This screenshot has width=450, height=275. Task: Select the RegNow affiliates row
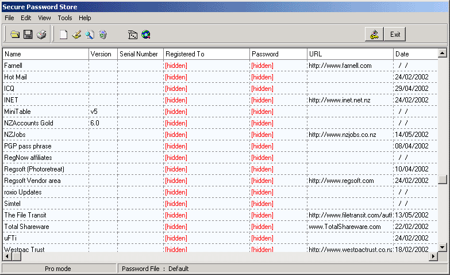pyautogui.click(x=220, y=158)
